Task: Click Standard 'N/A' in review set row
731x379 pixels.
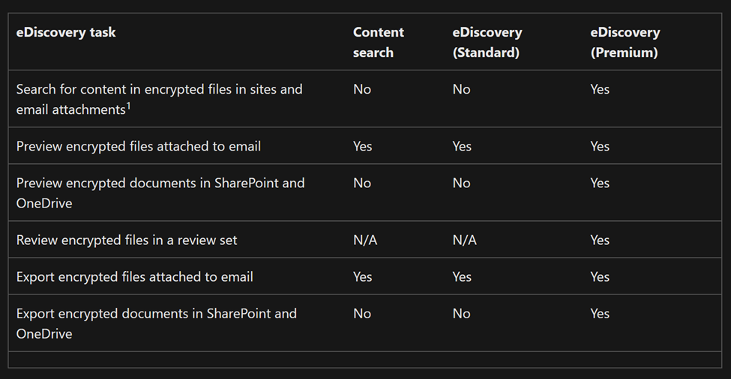Action: tap(464, 240)
